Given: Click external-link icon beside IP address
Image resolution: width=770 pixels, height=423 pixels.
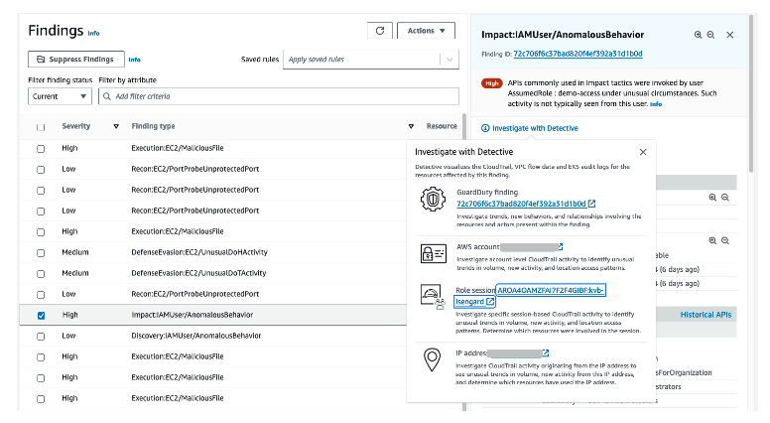Looking at the screenshot, I should (x=546, y=352).
